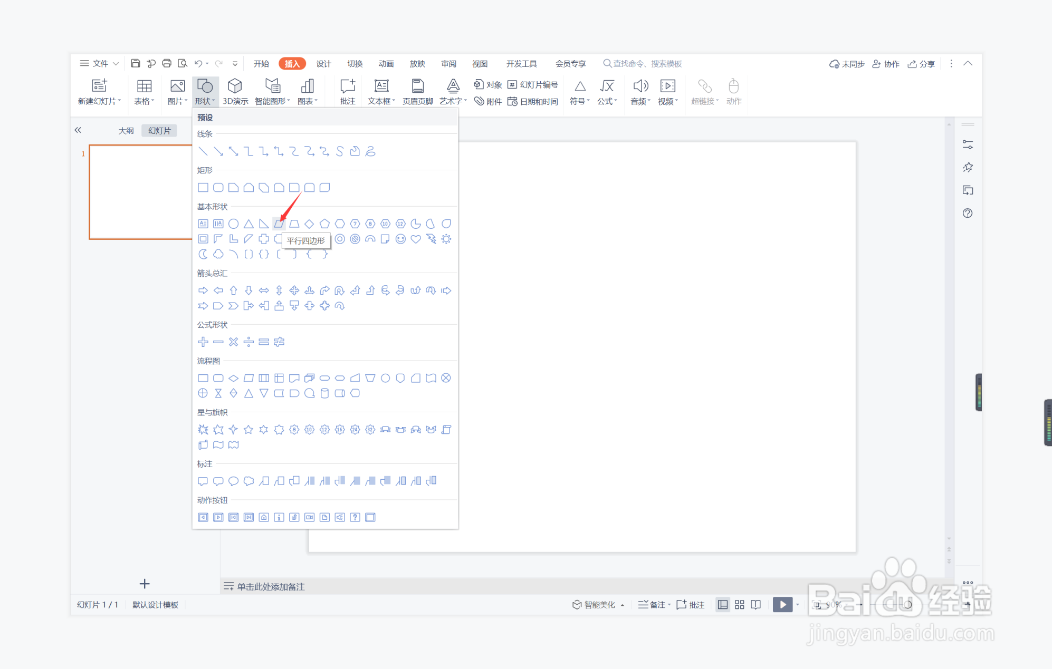The height and width of the screenshot is (669, 1052).
Task: Select the plain rectangle shape under 矩形
Action: [x=203, y=187]
